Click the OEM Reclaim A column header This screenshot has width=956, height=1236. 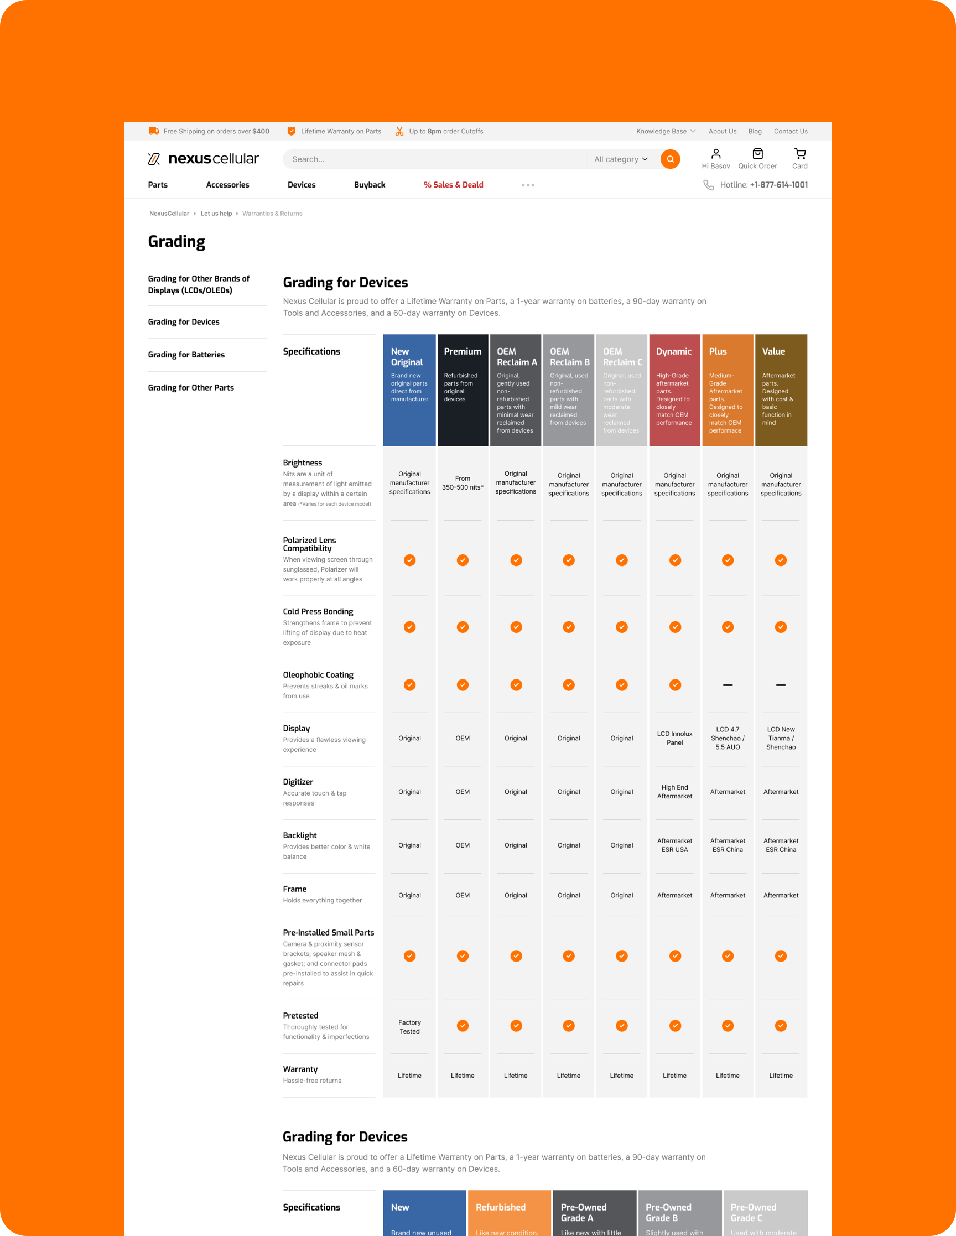(516, 391)
